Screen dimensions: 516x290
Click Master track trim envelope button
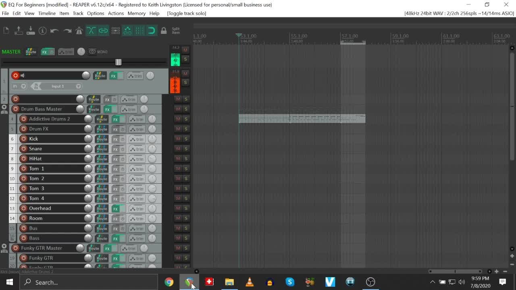coord(66,52)
